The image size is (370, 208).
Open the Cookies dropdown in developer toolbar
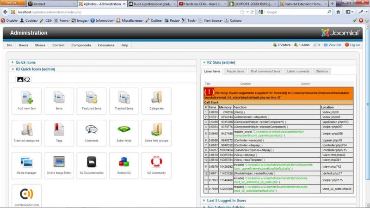click(x=29, y=20)
